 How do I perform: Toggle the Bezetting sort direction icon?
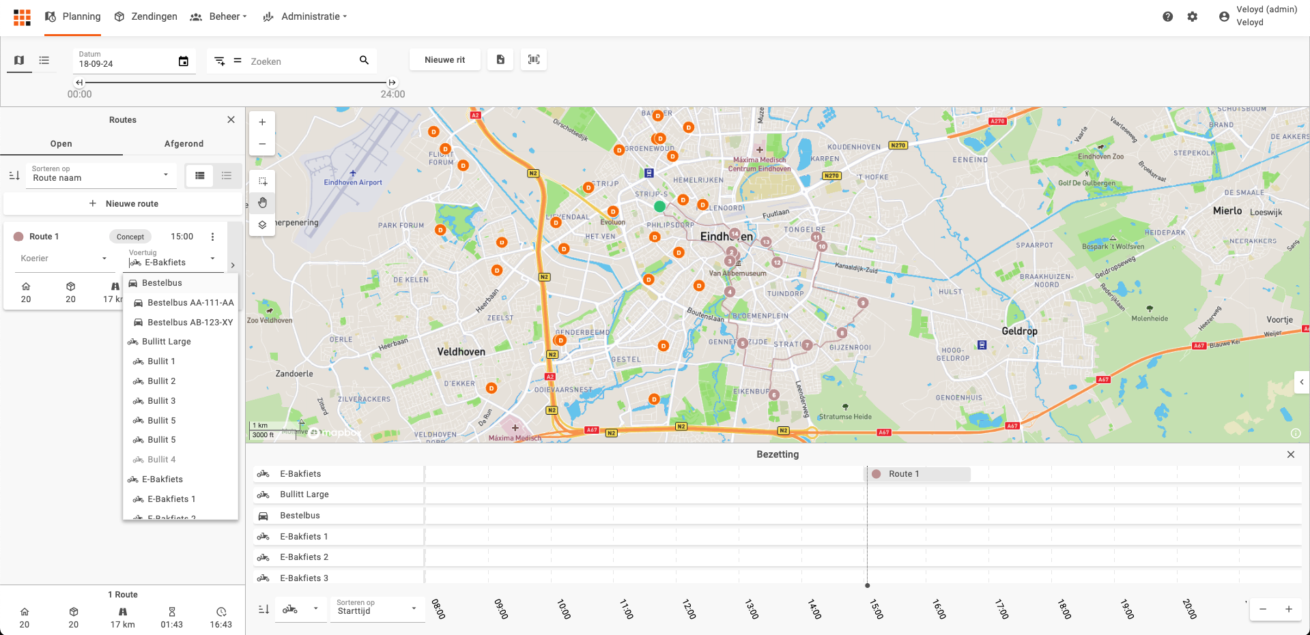pyautogui.click(x=264, y=609)
